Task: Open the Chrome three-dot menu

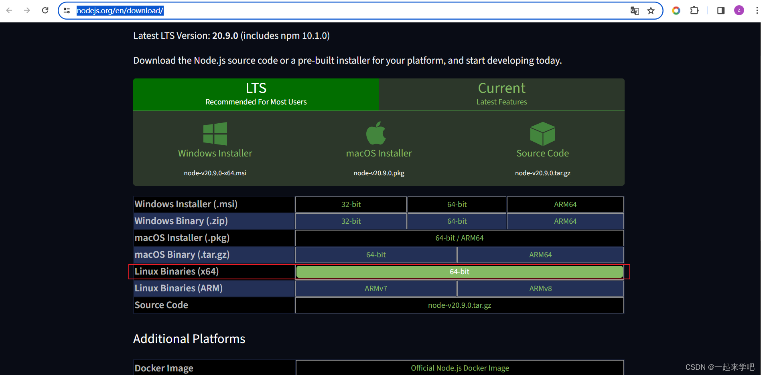Action: [x=757, y=10]
